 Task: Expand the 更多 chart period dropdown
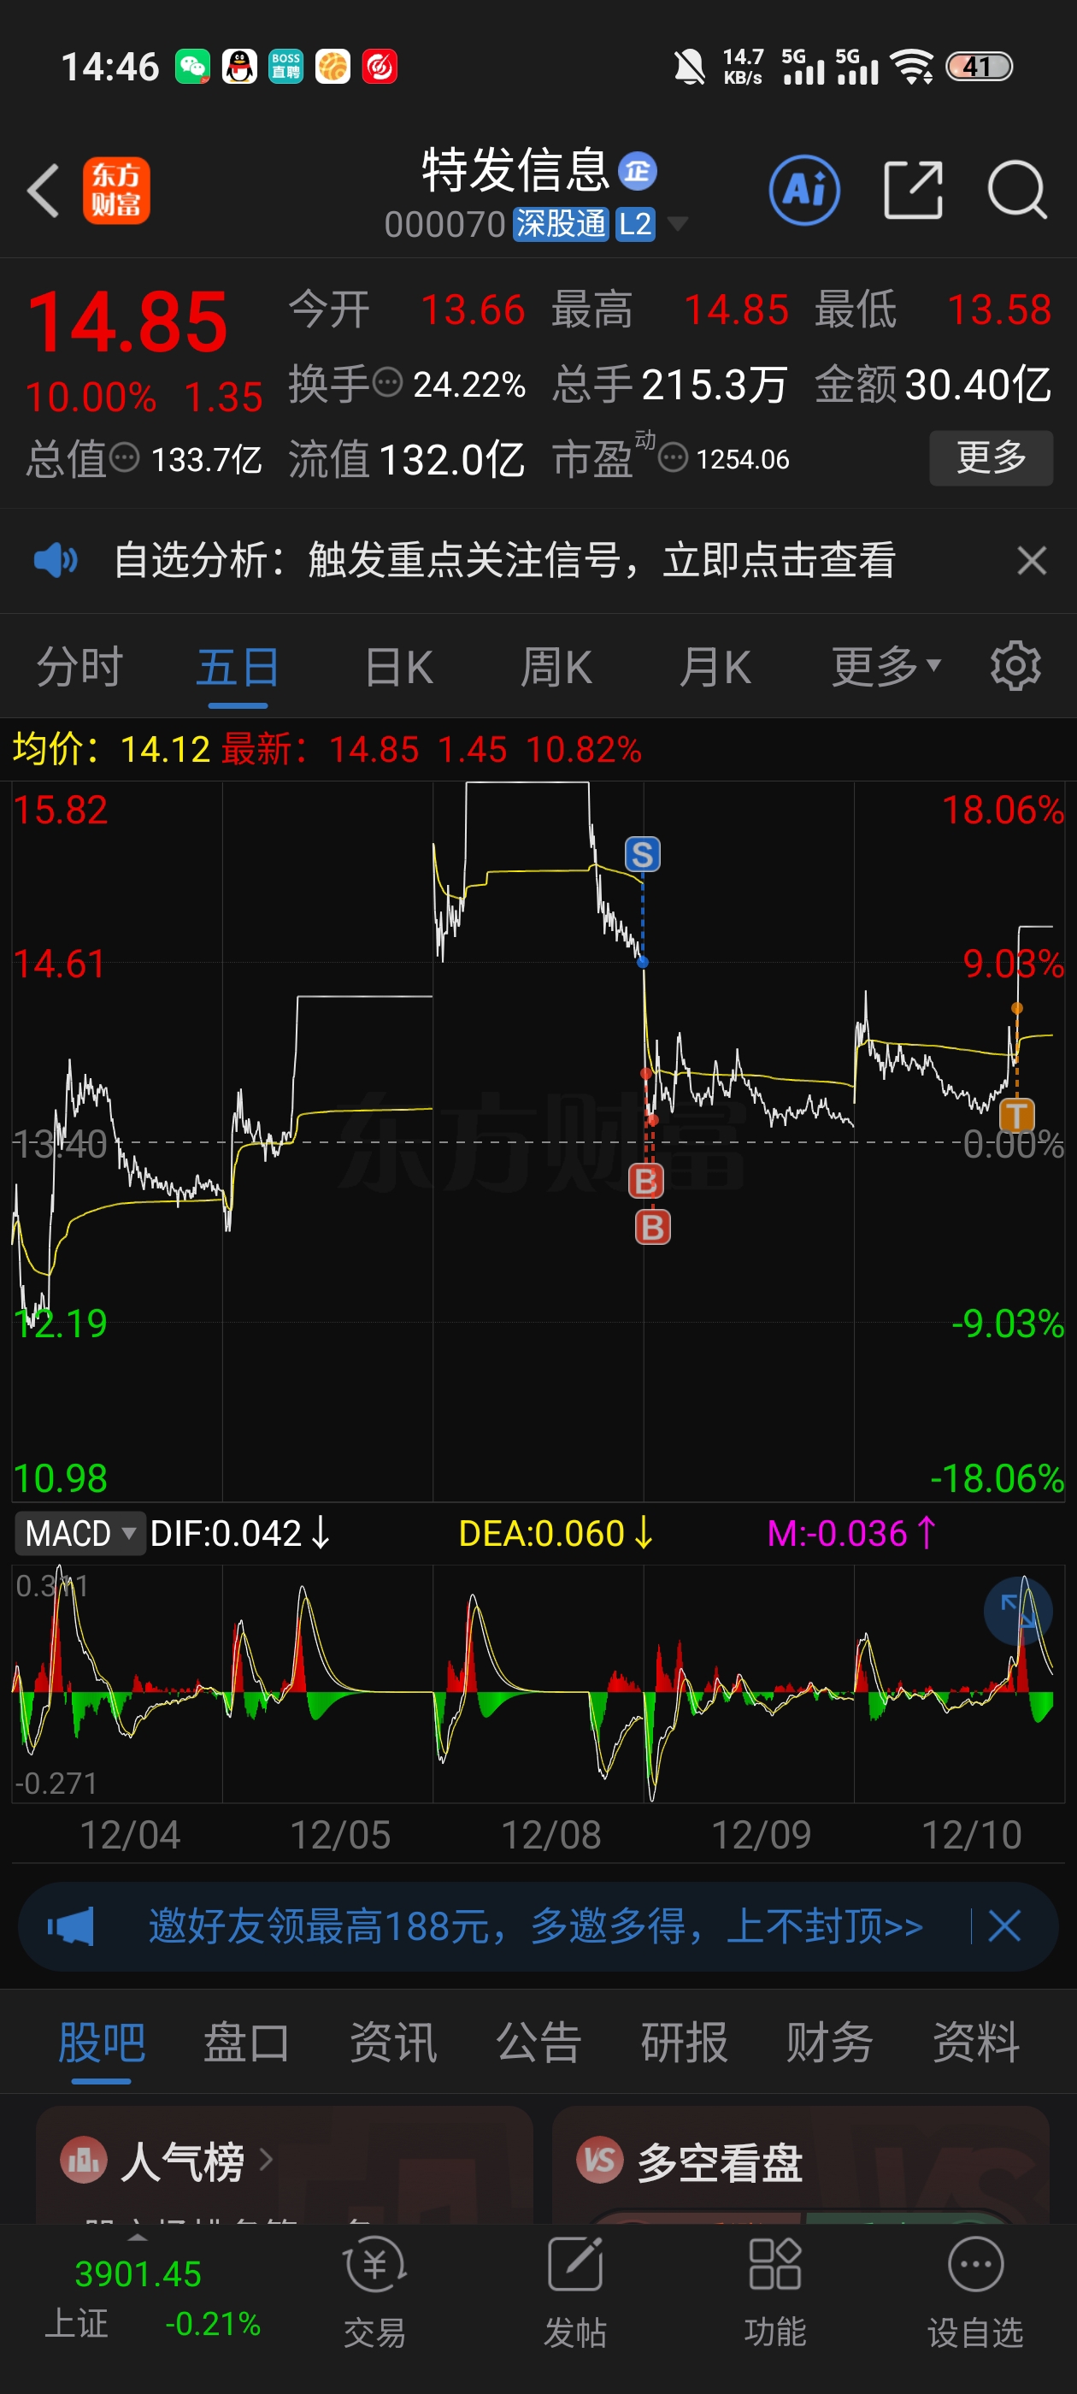886,666
